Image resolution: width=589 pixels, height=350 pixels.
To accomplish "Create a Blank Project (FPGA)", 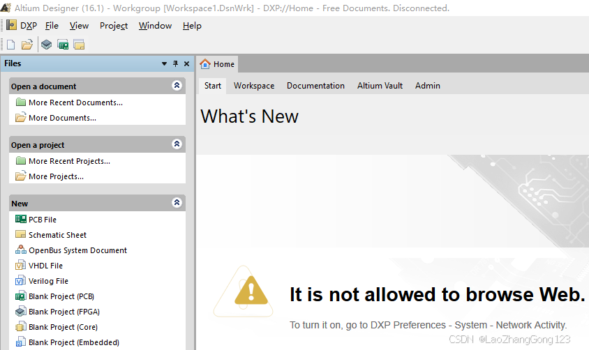I will (64, 312).
